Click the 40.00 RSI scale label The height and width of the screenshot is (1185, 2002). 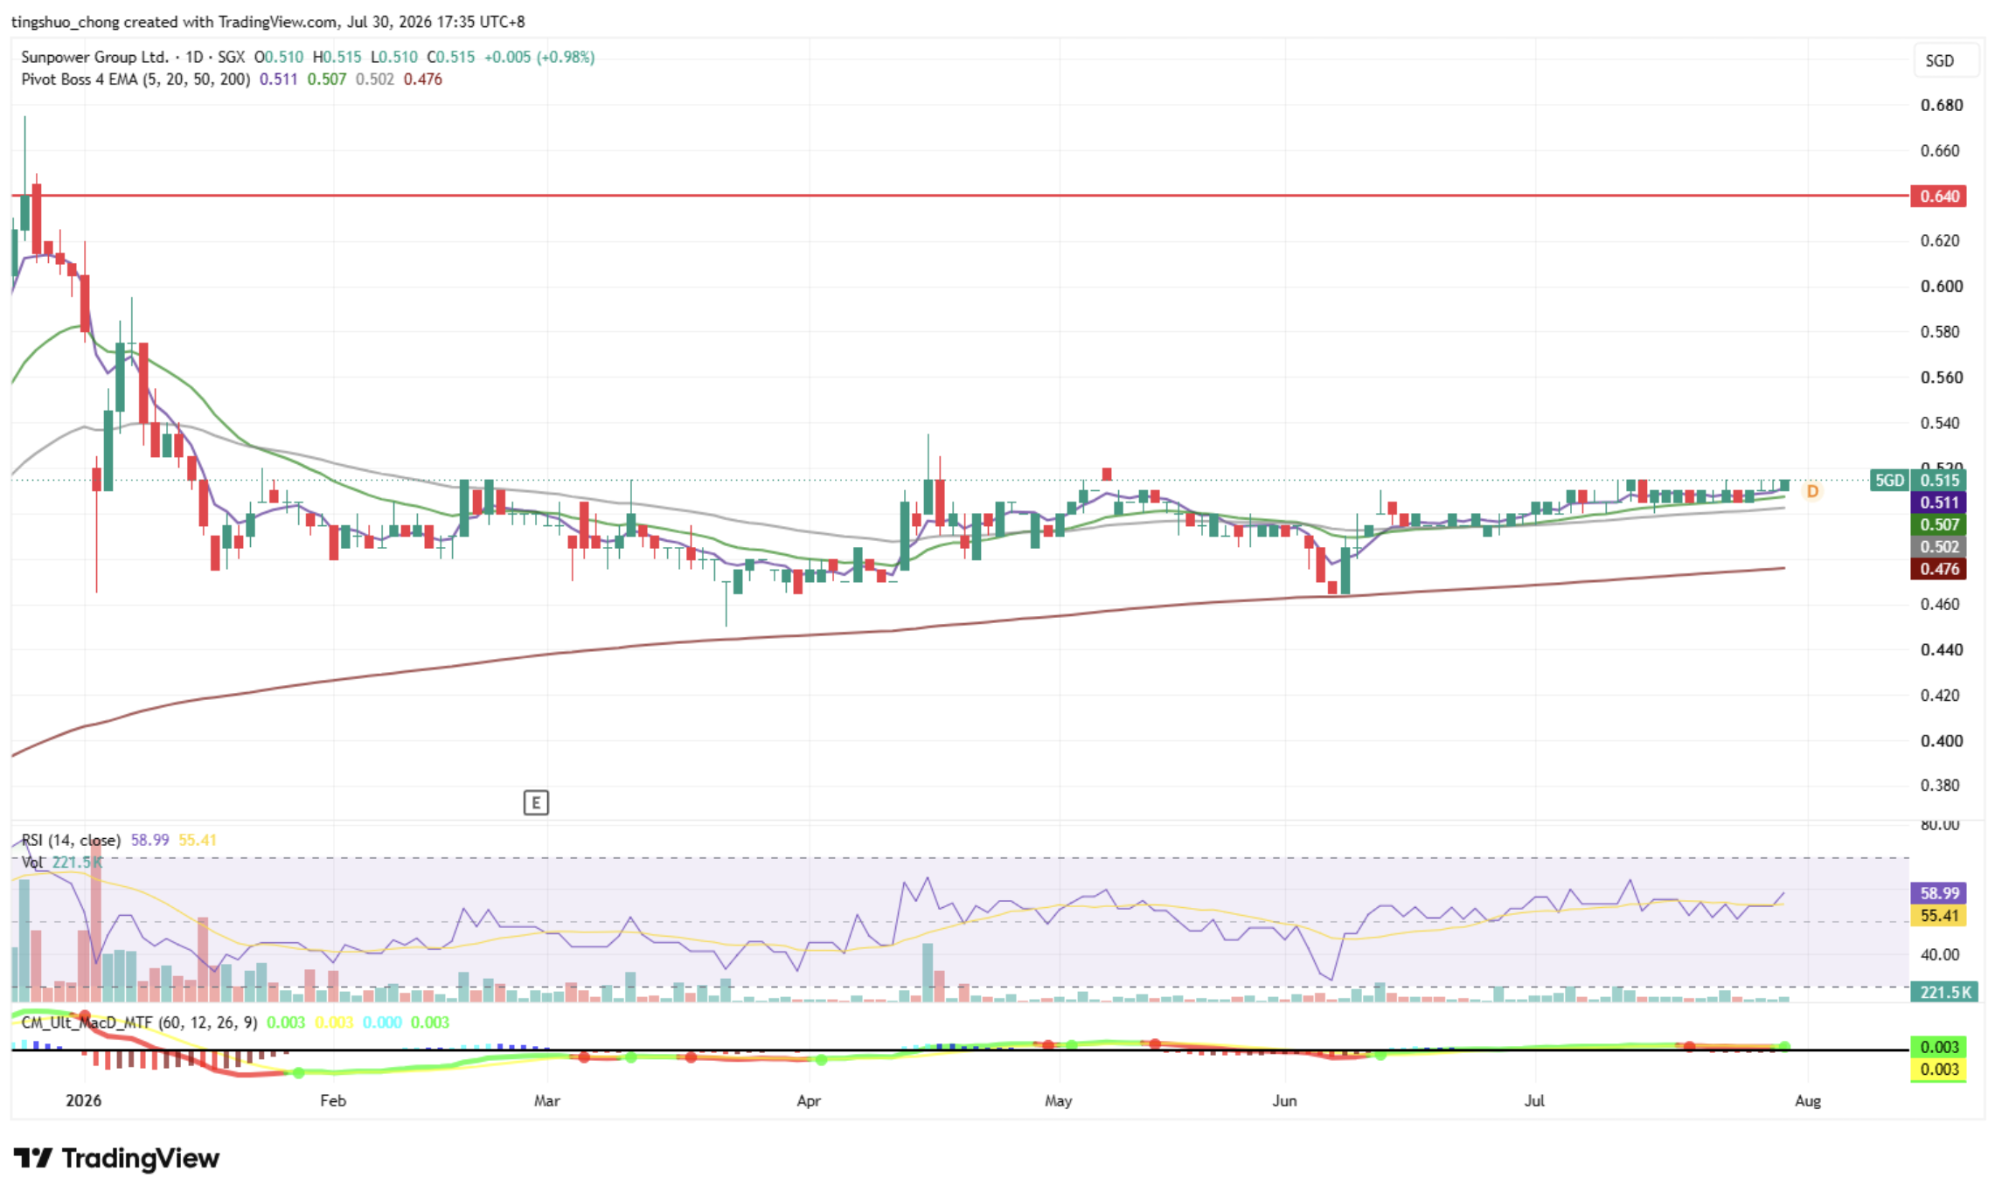click(1940, 954)
